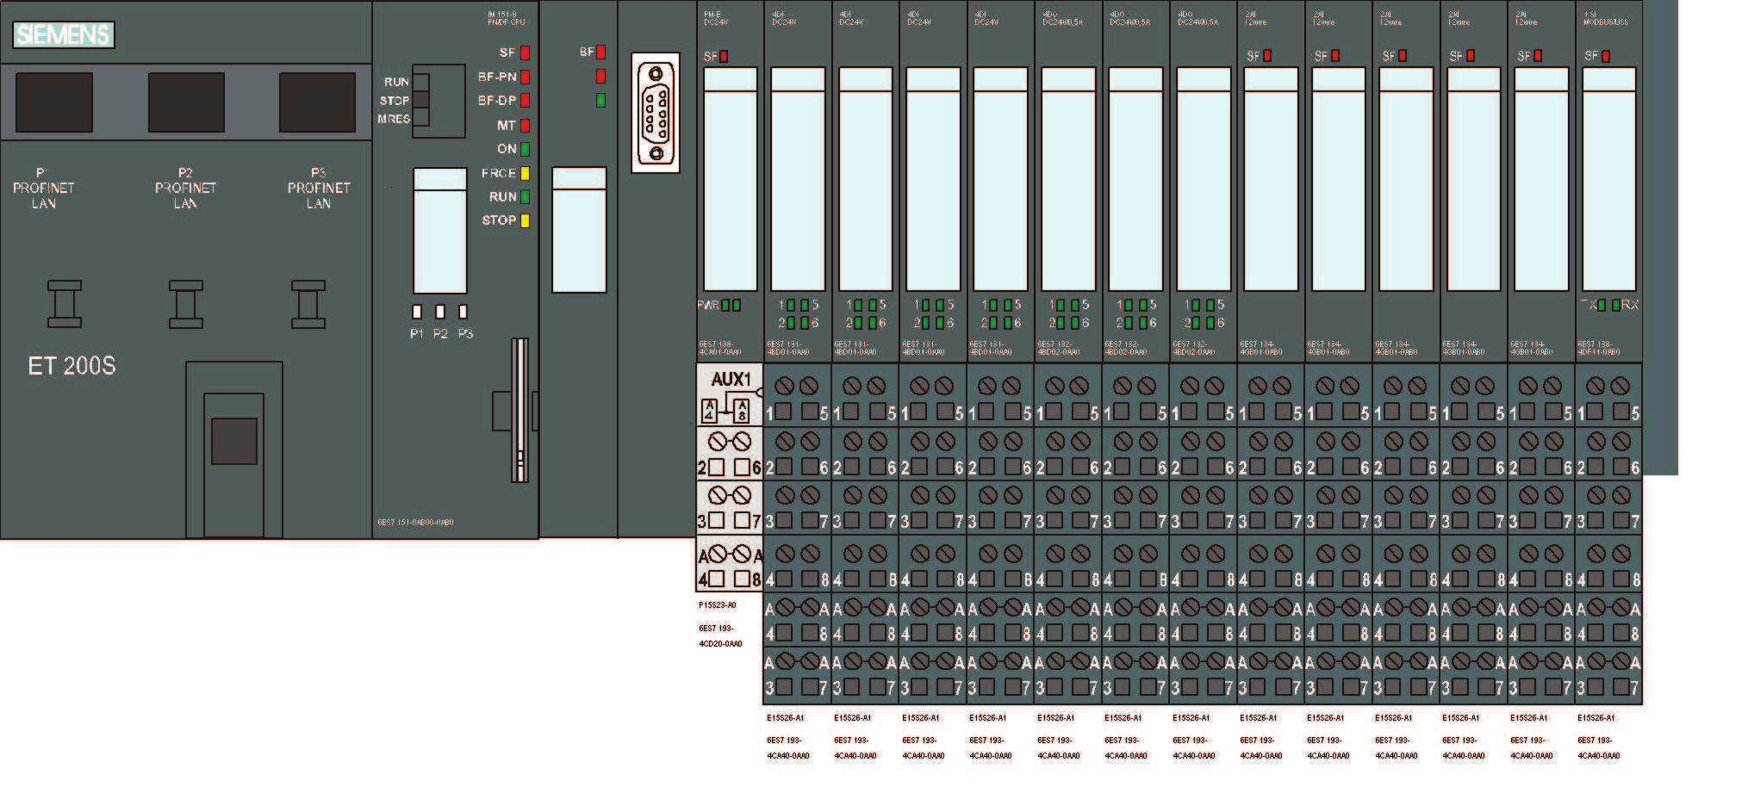Toggle the RUN/STOP/MRES mode selector switch
Viewport: 1748px width, 787px height.
(x=421, y=102)
